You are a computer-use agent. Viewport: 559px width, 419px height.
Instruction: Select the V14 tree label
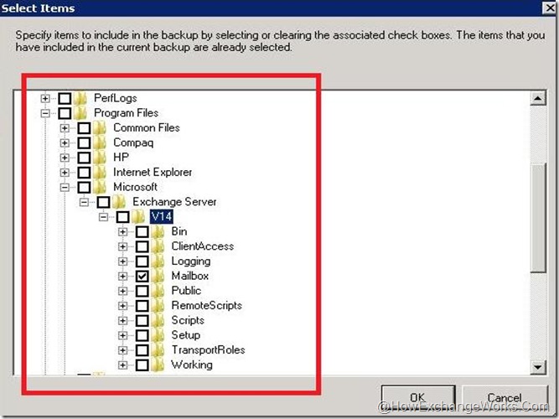point(162,216)
